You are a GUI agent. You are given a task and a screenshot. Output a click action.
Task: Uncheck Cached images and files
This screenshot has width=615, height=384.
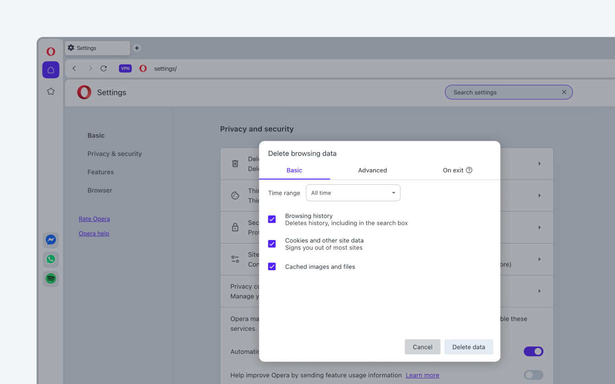[x=272, y=267]
